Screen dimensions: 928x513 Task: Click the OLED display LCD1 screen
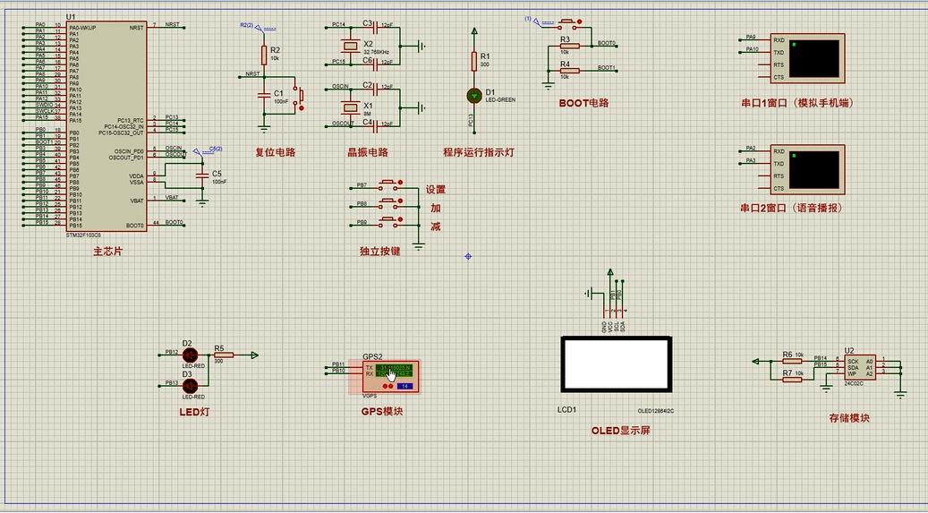point(616,364)
